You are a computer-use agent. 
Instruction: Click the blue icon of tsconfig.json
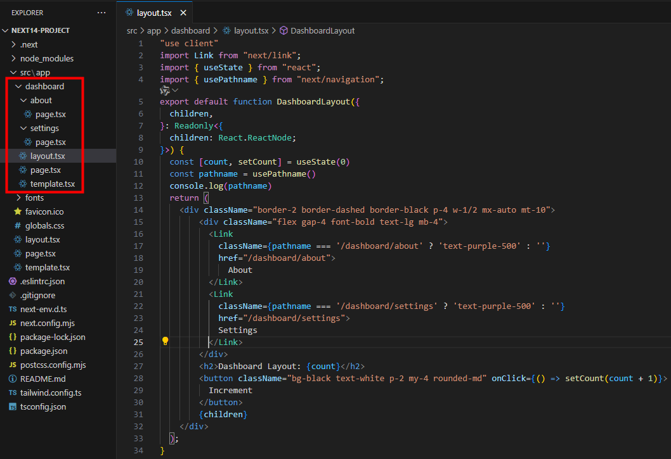click(x=13, y=407)
